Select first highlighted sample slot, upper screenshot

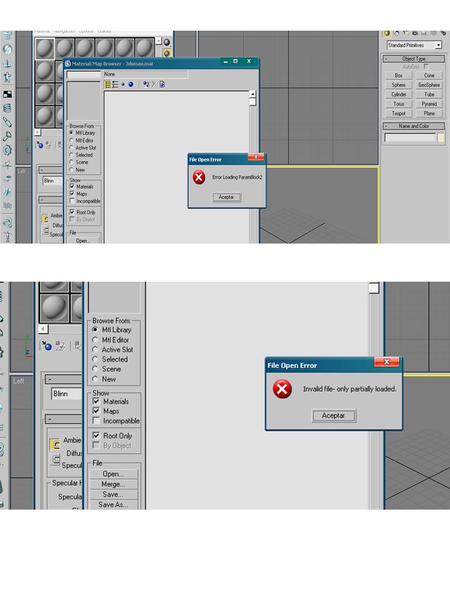coord(45,49)
